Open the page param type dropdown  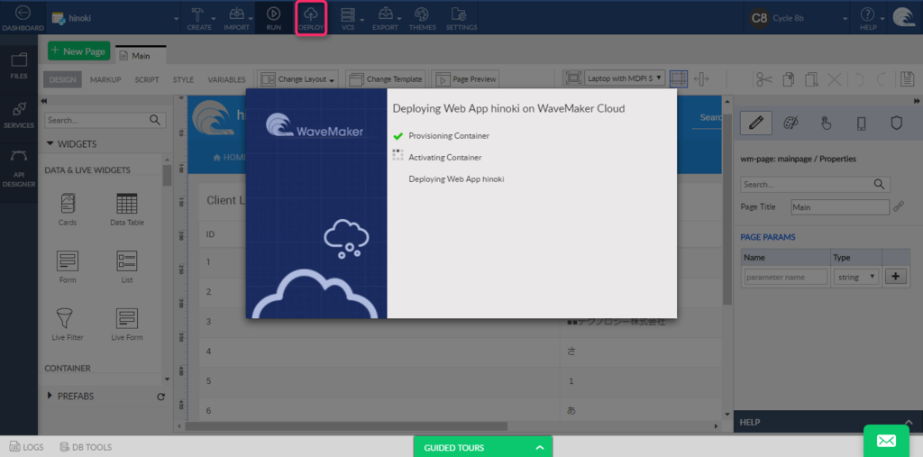856,277
